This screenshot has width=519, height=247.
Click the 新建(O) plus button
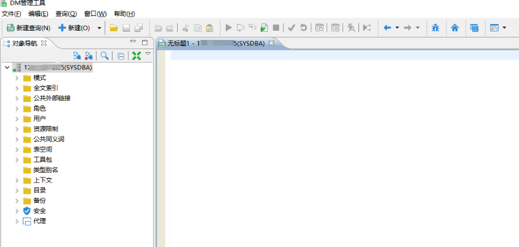pos(74,28)
